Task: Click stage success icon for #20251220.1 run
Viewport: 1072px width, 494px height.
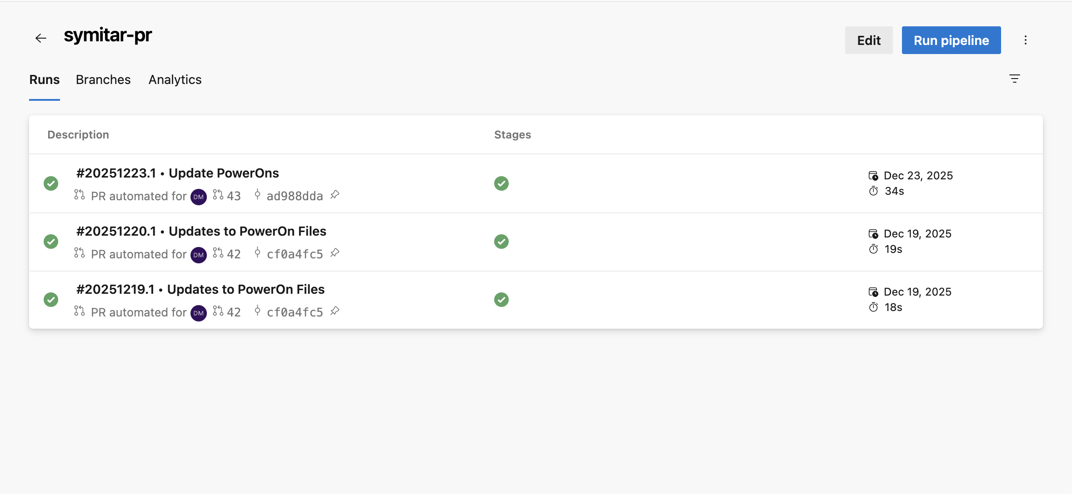Action: coord(501,242)
